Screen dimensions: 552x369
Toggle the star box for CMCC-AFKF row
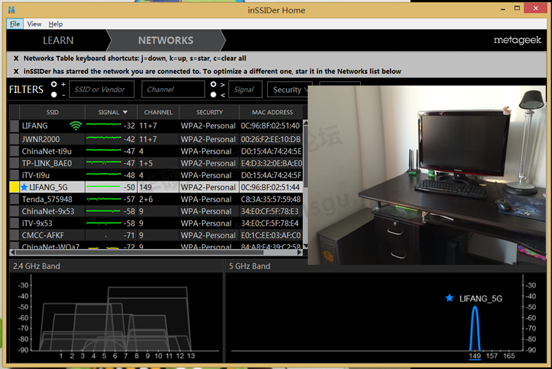14,235
